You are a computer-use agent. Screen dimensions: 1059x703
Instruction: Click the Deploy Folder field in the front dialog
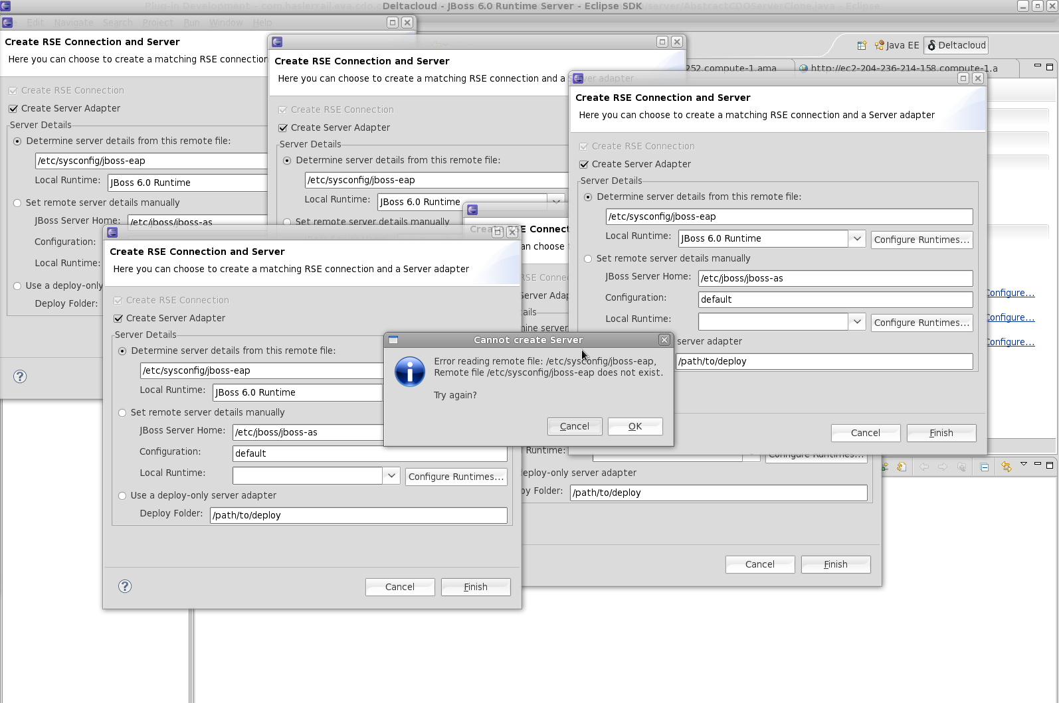point(359,515)
